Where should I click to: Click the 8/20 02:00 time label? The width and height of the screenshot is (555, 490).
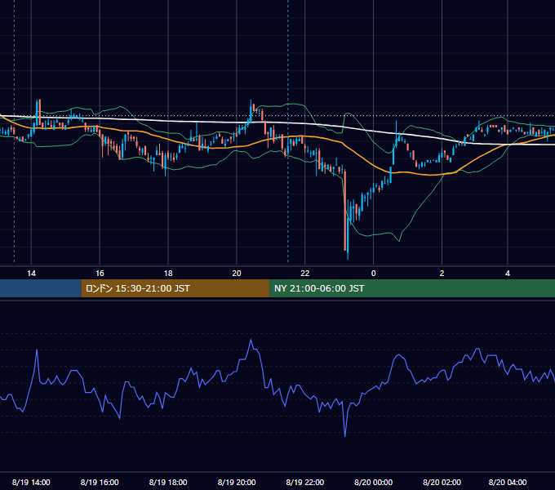pyautogui.click(x=442, y=482)
